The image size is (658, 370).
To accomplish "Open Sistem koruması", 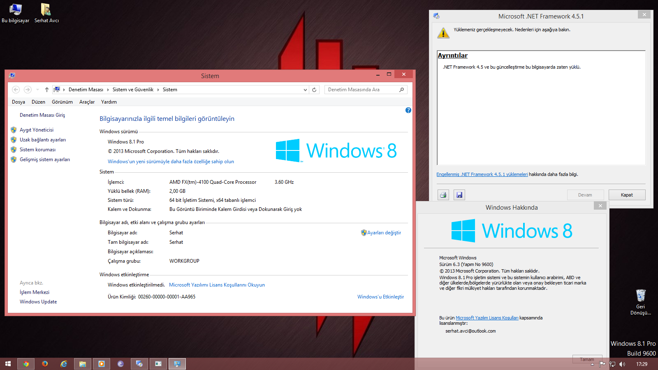I will pos(37,150).
